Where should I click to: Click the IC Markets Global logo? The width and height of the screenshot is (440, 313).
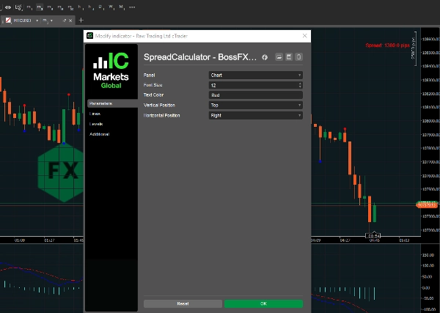(111, 70)
